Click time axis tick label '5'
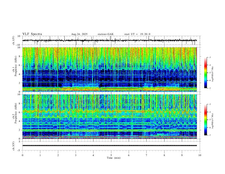 [111, 155]
